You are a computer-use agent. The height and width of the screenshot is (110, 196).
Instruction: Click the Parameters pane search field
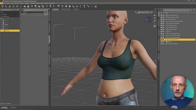point(36,10)
